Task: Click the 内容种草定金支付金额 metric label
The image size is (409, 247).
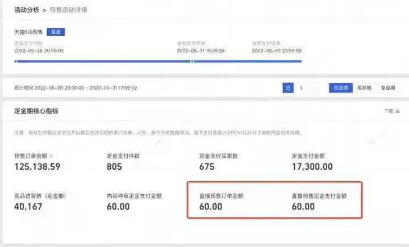Action: tap(134, 196)
